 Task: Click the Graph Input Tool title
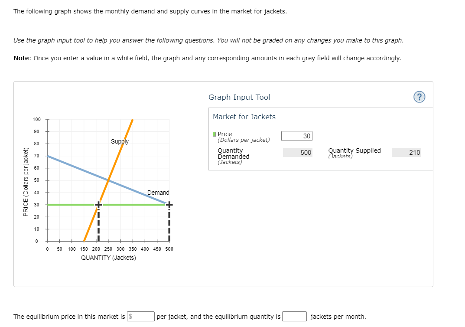click(x=239, y=97)
